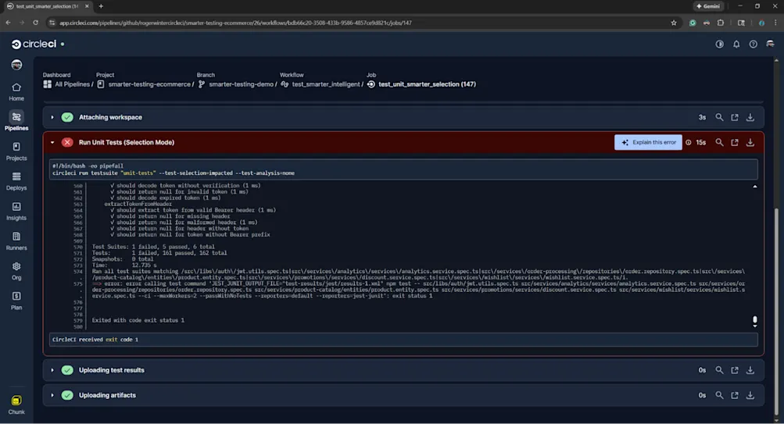Open the Deploys sidebar item
Viewport: 784px width, 424px height.
(16, 181)
